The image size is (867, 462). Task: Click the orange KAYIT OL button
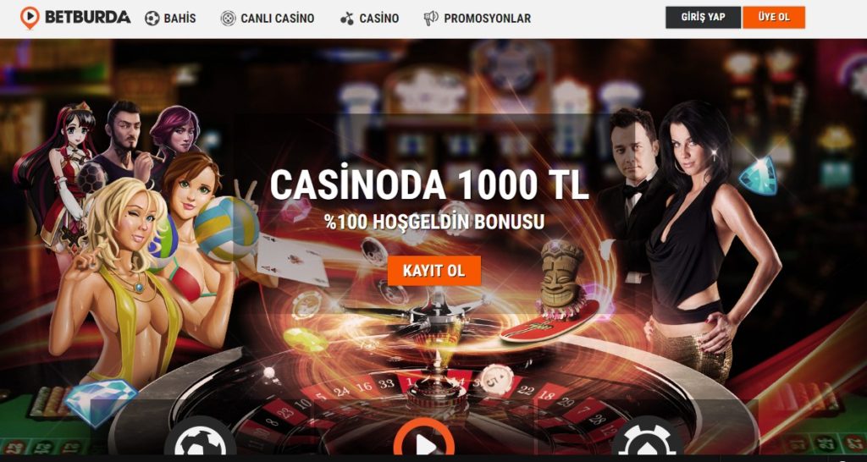pos(434,271)
